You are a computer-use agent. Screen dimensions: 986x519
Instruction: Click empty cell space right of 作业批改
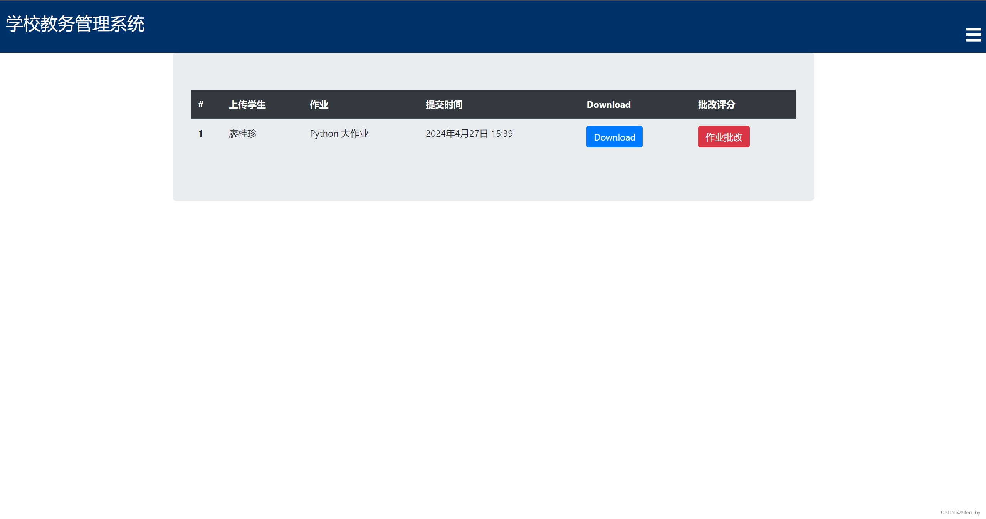773,137
